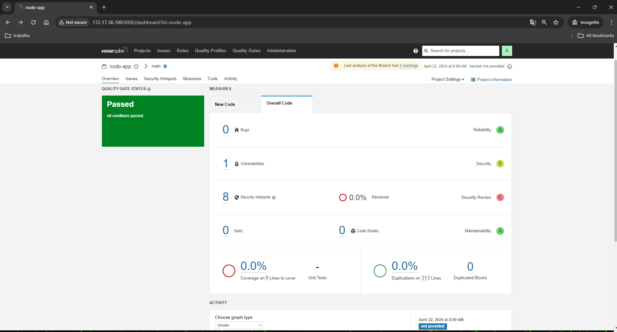The image size is (617, 332).
Task: Click the red reviewed hotspots circle
Action: point(343,198)
